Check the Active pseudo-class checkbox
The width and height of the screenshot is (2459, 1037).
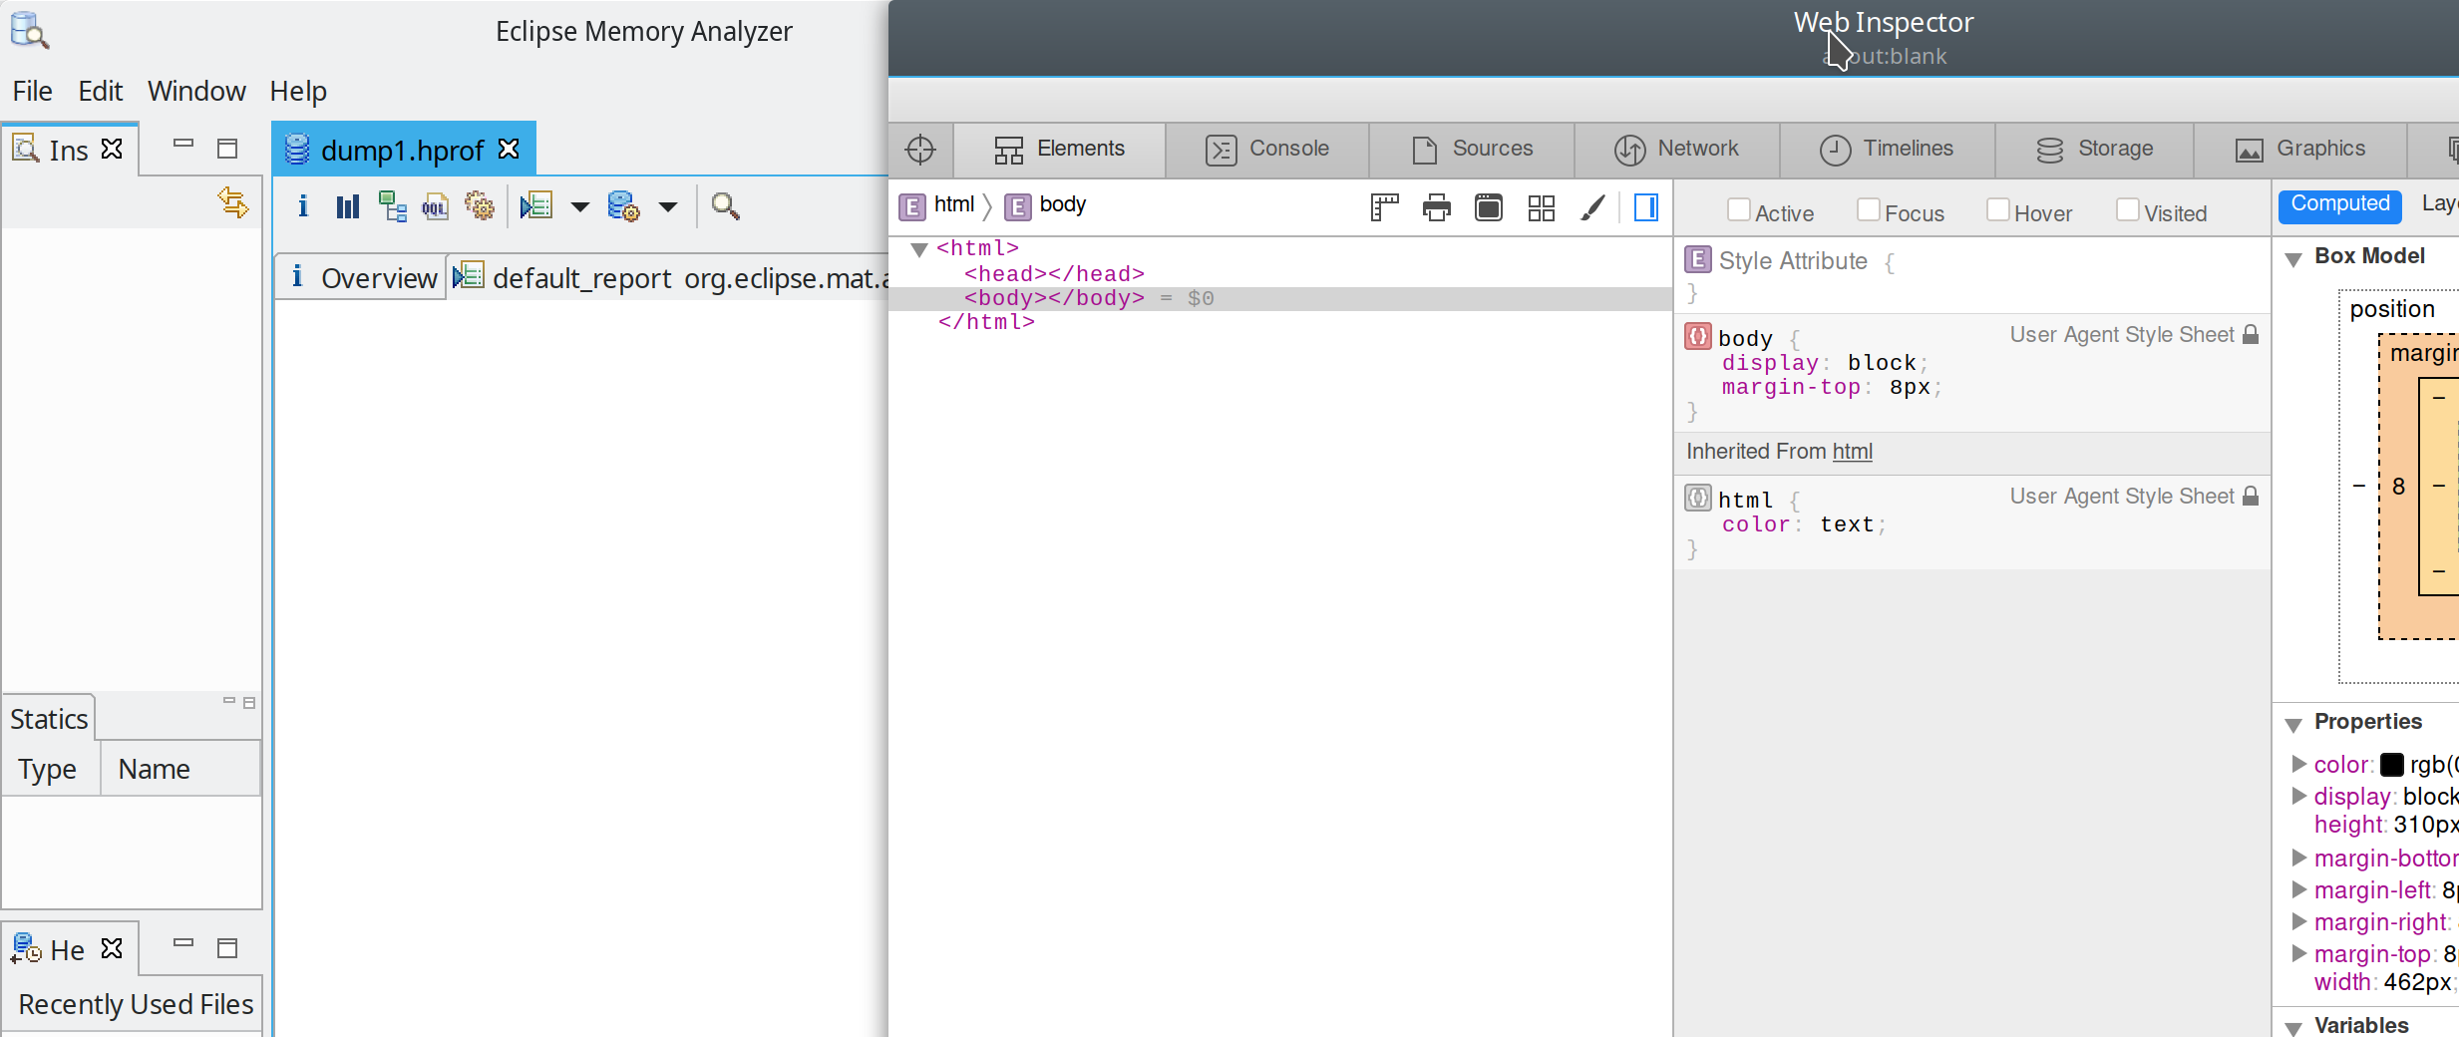[1738, 209]
